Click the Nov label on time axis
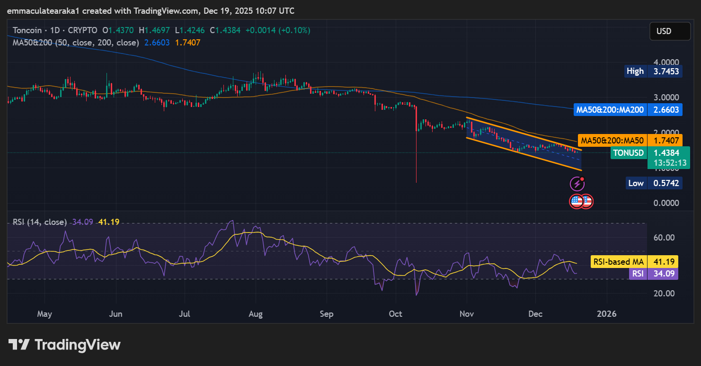The image size is (701, 366). 467,314
